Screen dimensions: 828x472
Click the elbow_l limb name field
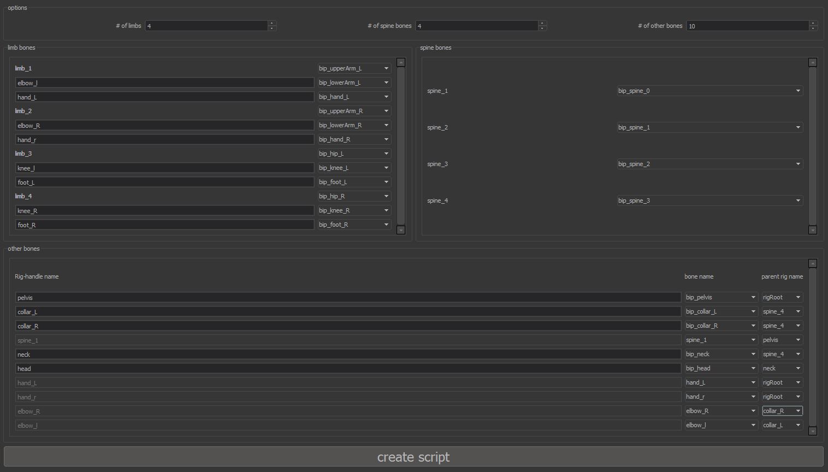pyautogui.click(x=164, y=82)
